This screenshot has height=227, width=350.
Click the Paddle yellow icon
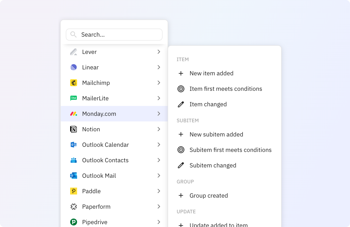[x=74, y=191]
